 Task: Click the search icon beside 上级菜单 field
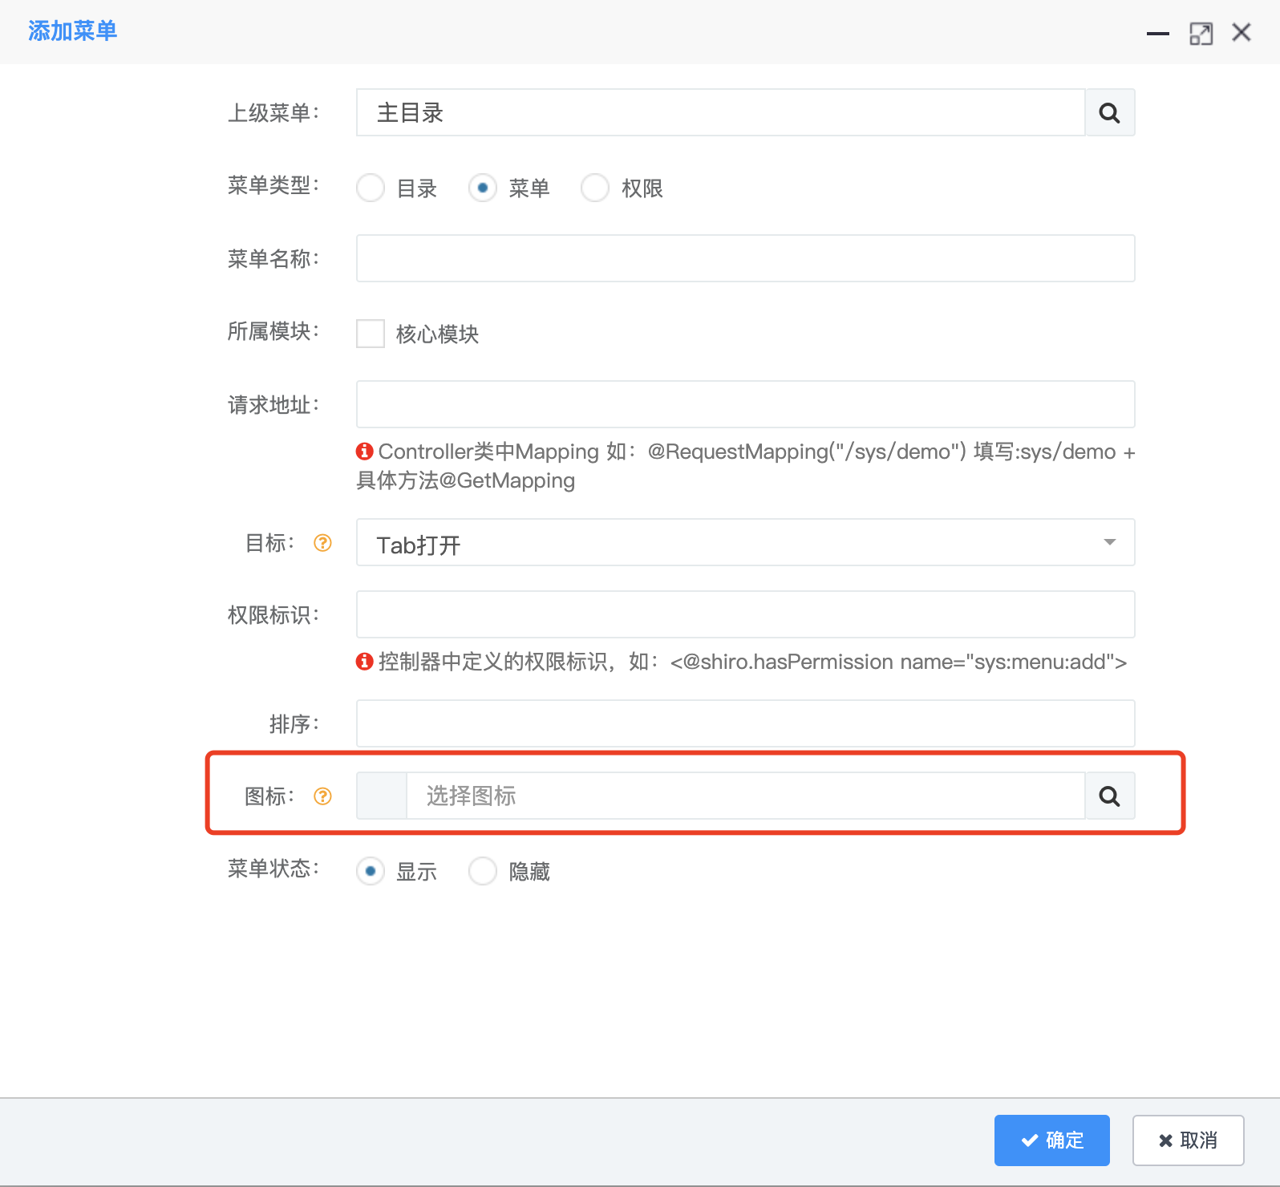click(x=1110, y=113)
